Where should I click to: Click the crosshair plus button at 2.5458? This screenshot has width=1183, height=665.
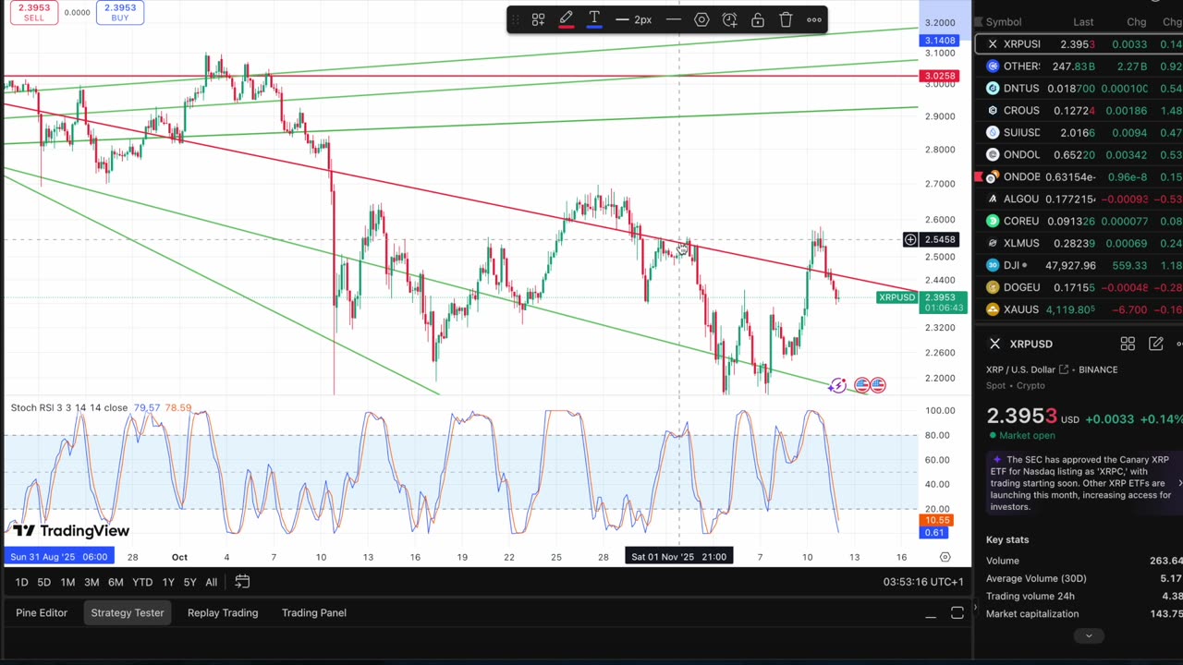(910, 240)
